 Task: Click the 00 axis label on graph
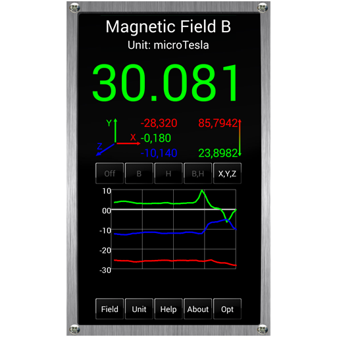click(x=107, y=211)
